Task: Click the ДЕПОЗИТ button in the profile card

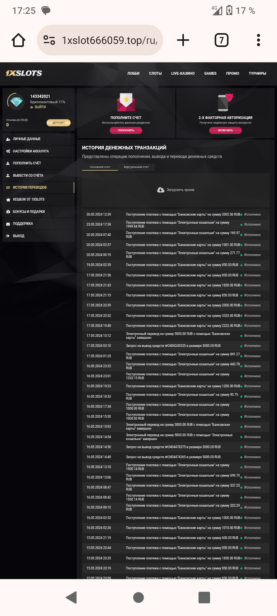Action: [x=58, y=122]
